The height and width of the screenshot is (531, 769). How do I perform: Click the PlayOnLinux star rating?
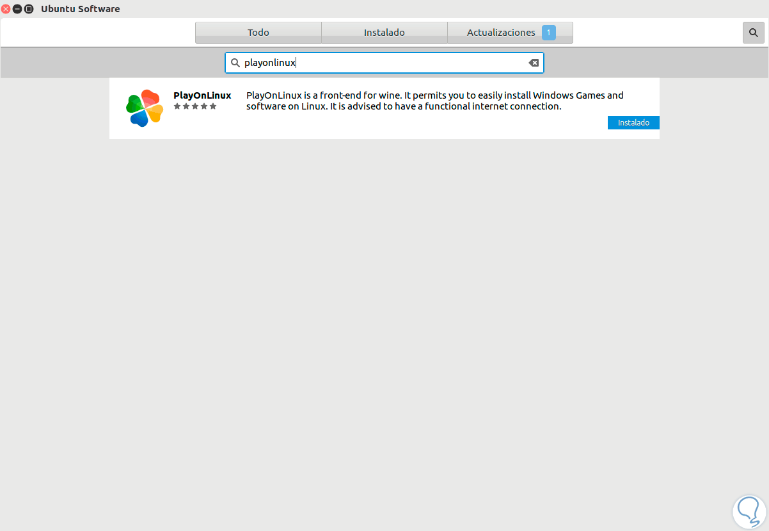pos(195,106)
